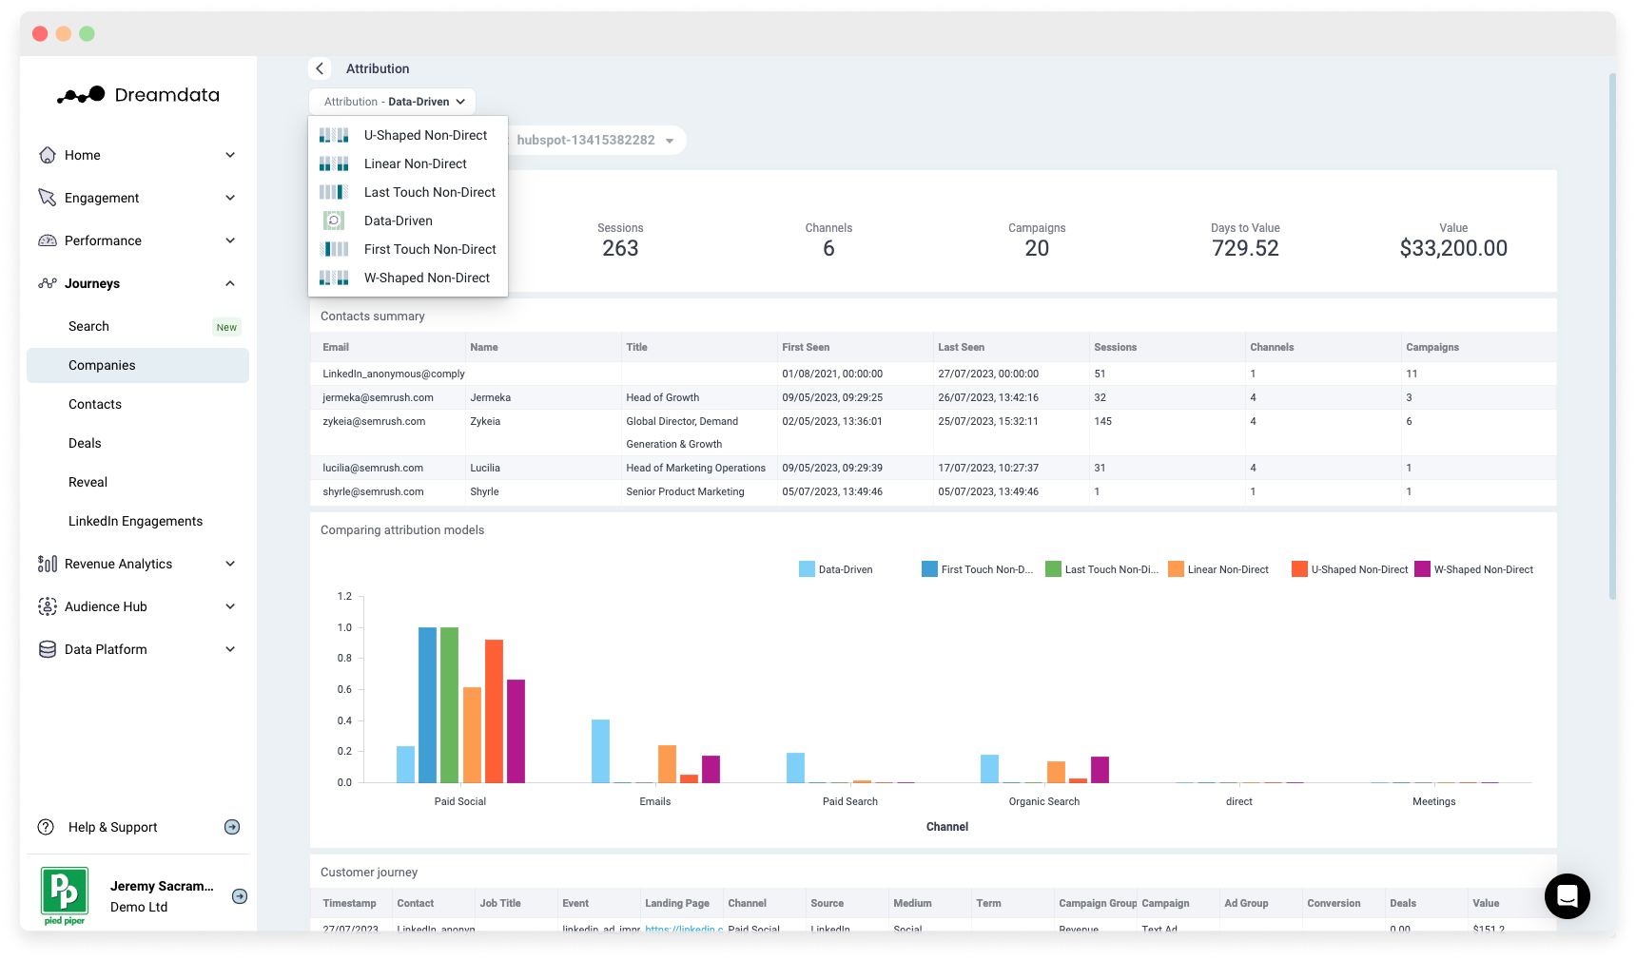
Task: Expand the Audience Hub chevron
Action: [230, 606]
